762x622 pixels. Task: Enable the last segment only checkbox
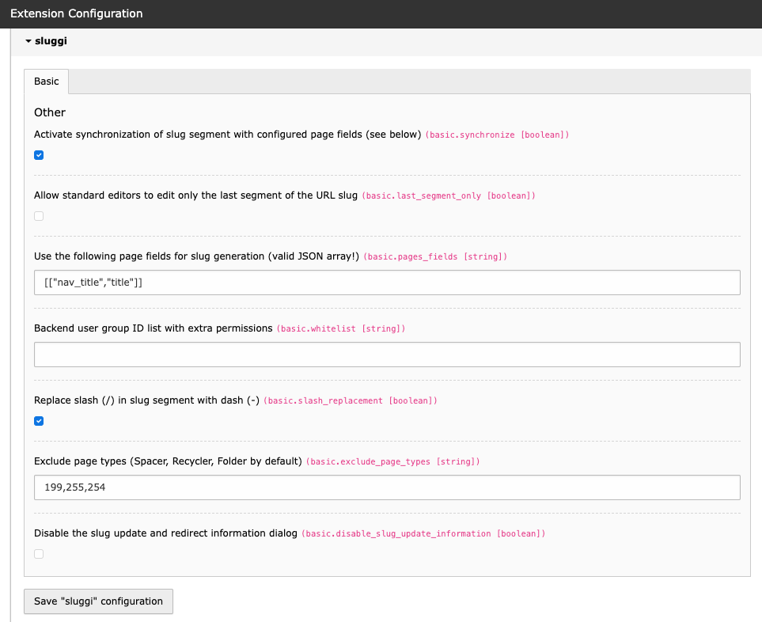(39, 216)
